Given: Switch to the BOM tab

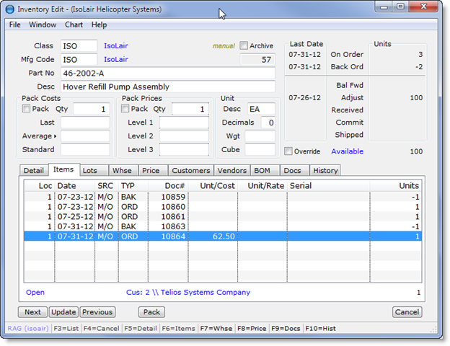Looking at the screenshot, I should [260, 171].
